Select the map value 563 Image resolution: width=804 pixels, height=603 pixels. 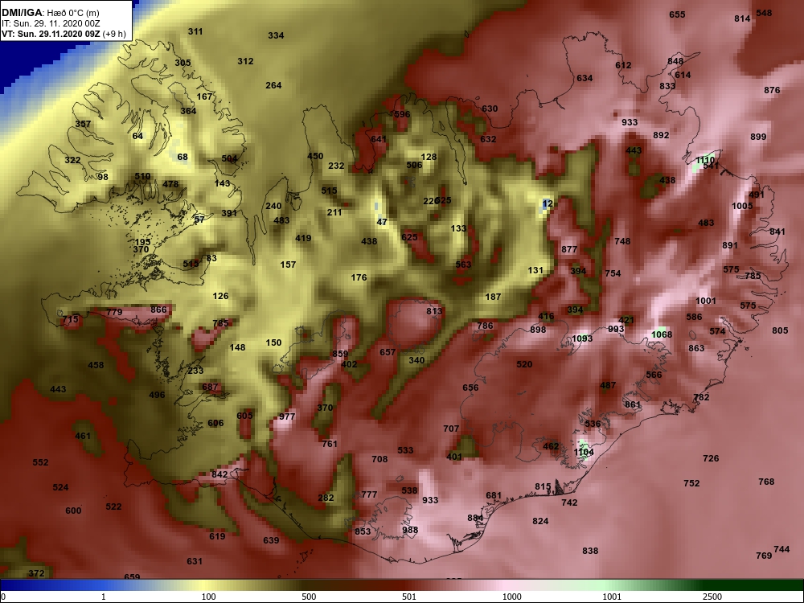pos(463,264)
